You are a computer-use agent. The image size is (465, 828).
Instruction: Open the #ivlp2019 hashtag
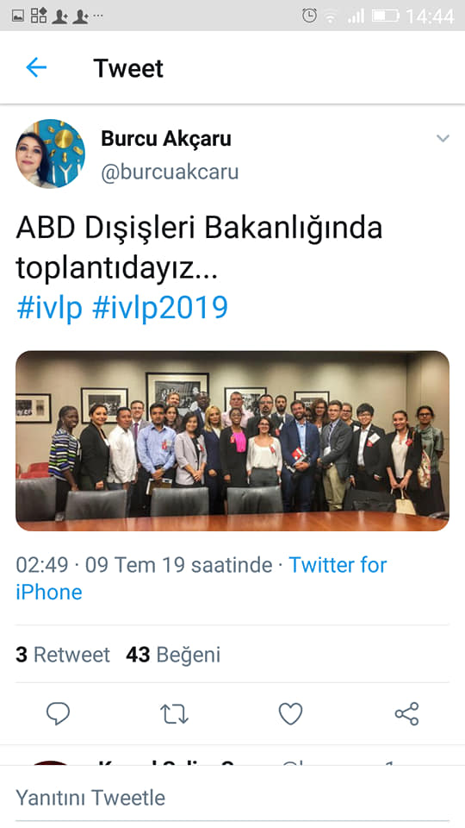[160, 307]
